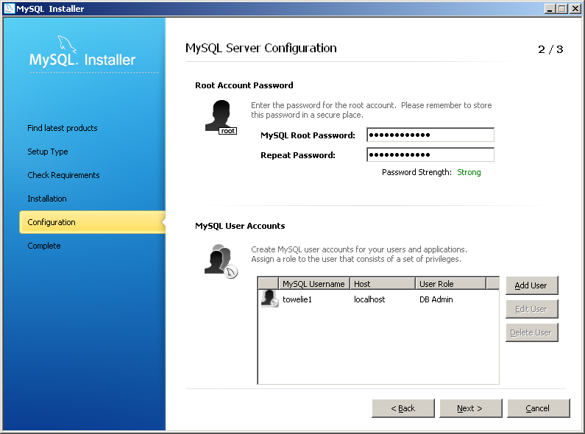Click the MySQL dolphin logo in sidebar
585x434 pixels.
[x=67, y=45]
